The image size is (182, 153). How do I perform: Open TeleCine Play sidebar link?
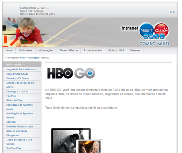click(14, 148)
